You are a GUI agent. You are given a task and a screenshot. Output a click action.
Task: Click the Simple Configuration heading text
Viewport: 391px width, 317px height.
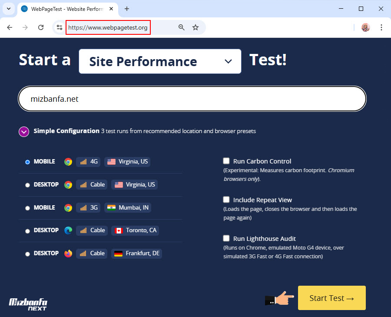click(66, 131)
